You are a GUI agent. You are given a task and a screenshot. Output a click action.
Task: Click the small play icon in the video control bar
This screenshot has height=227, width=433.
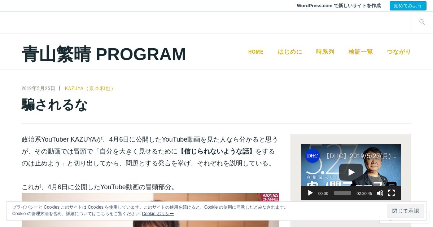310,193
